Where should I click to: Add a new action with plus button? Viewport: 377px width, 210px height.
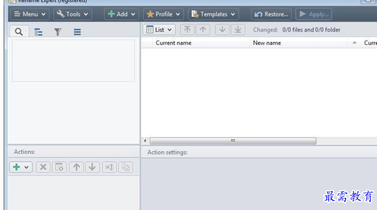tap(16, 167)
